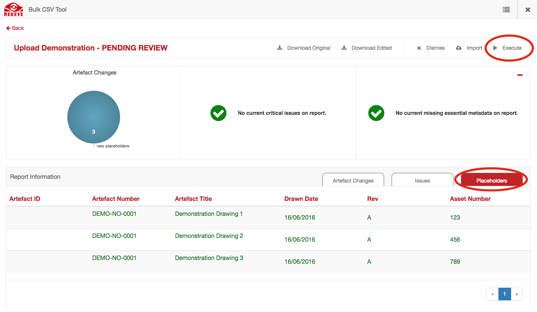Click asset number 123
The width and height of the screenshot is (537, 312).
(455, 217)
